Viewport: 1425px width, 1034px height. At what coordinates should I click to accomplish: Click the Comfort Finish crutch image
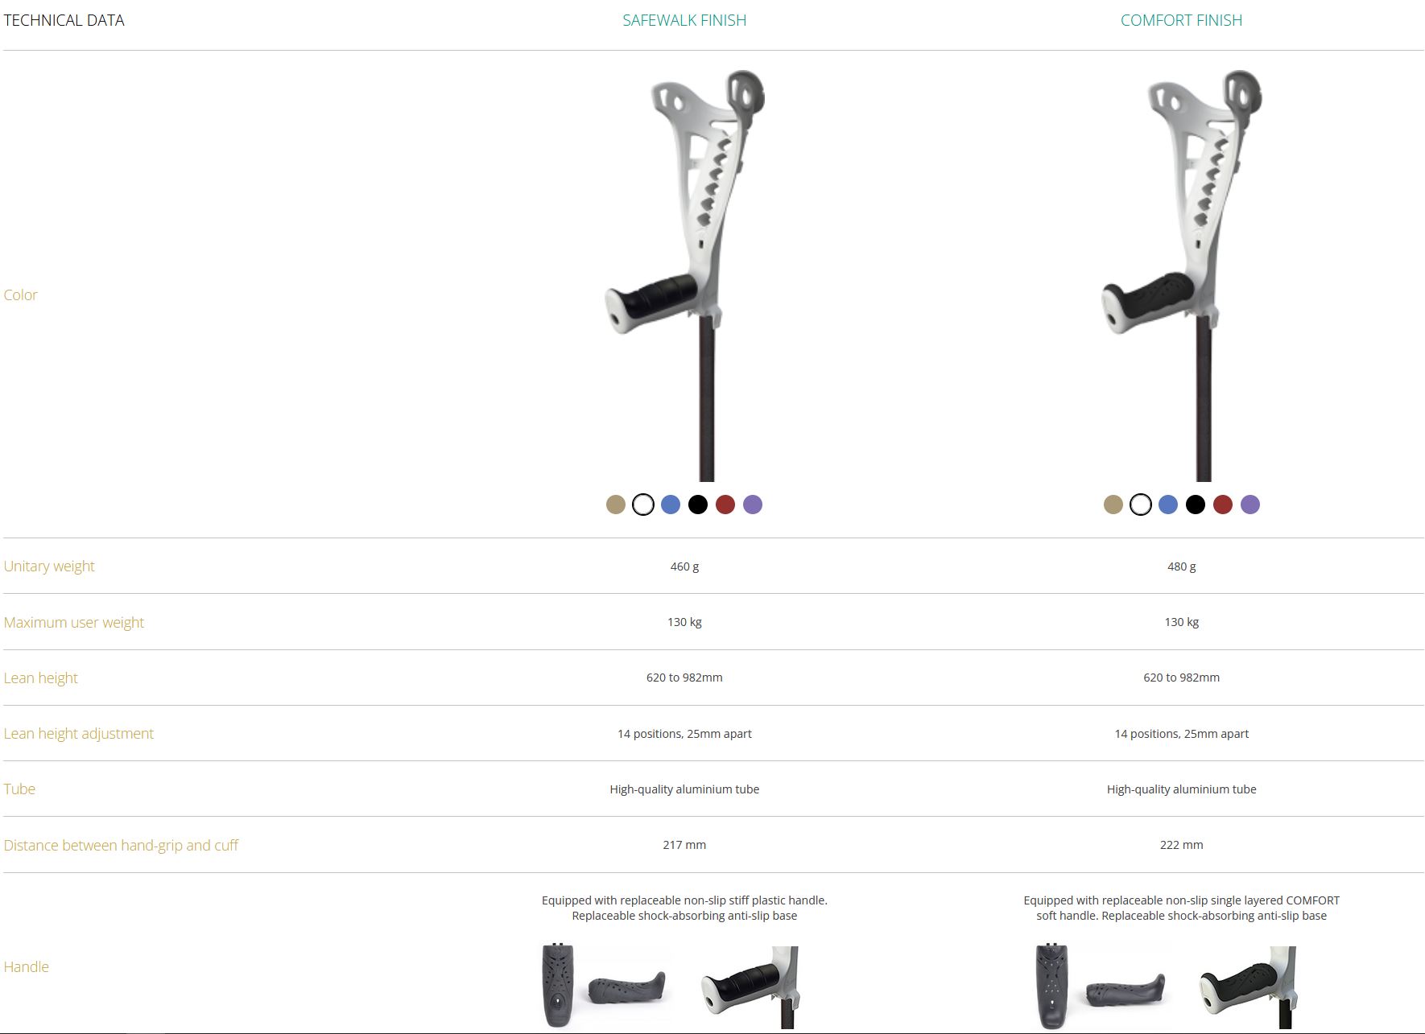tap(1182, 275)
